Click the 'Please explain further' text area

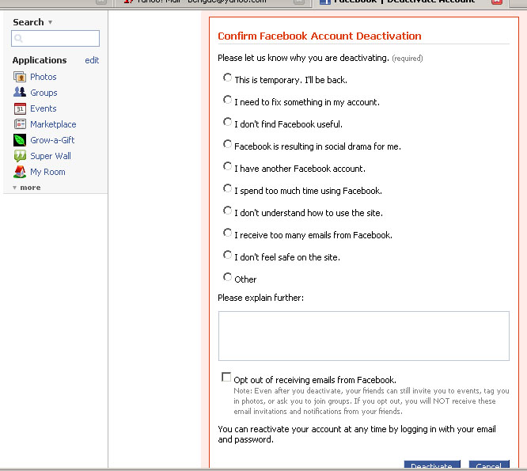[364, 336]
